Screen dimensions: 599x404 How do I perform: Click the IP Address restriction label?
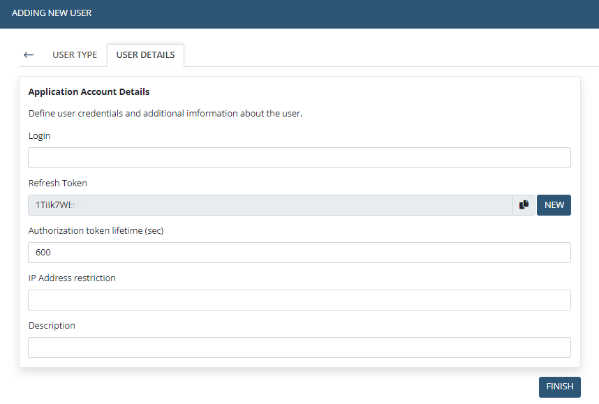coord(72,278)
